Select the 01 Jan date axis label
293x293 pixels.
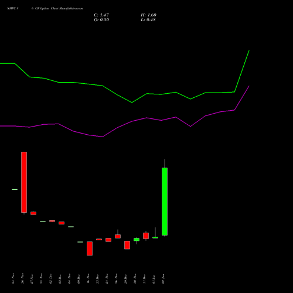point(154,279)
